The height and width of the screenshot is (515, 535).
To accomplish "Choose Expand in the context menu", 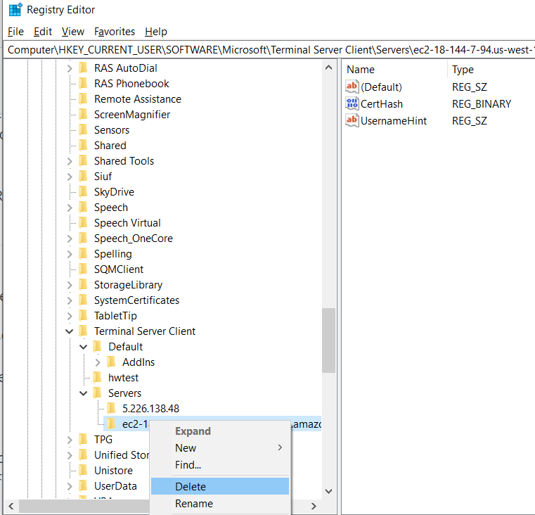I will pyautogui.click(x=220, y=431).
